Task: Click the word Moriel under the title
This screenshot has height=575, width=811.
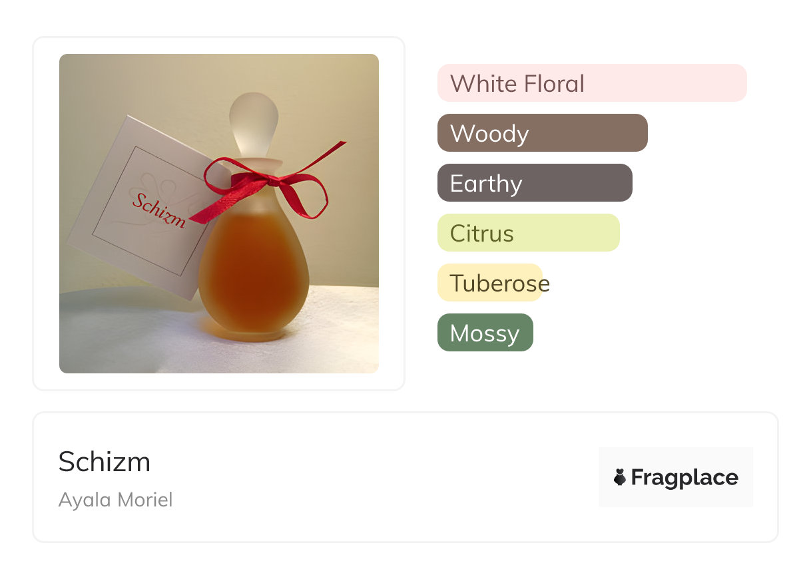Action: coord(146,500)
